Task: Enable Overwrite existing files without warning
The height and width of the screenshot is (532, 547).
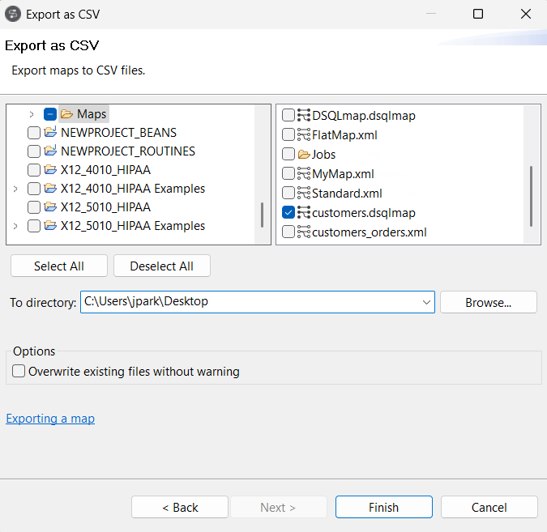Action: [19, 372]
